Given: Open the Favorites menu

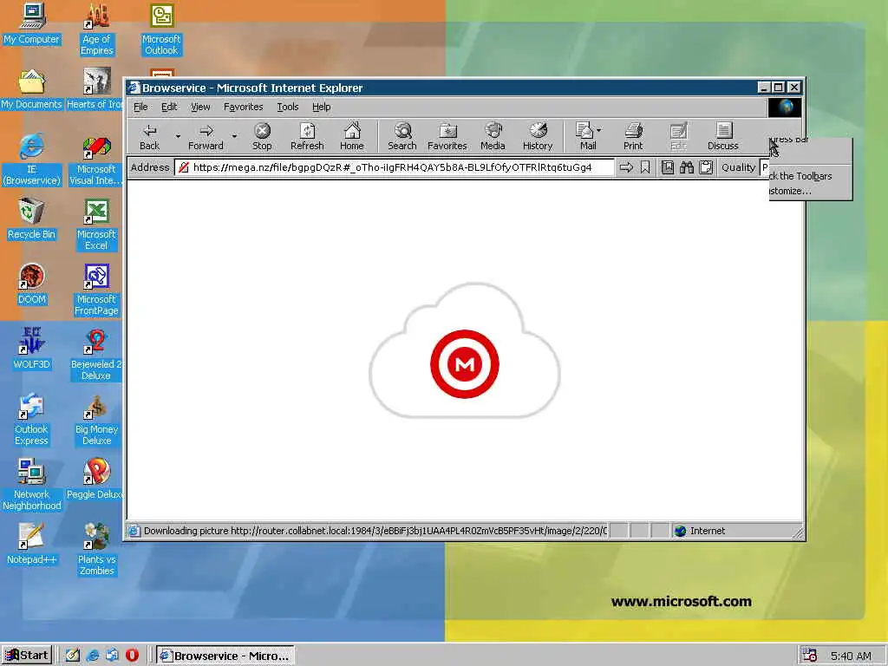Looking at the screenshot, I should coord(244,107).
